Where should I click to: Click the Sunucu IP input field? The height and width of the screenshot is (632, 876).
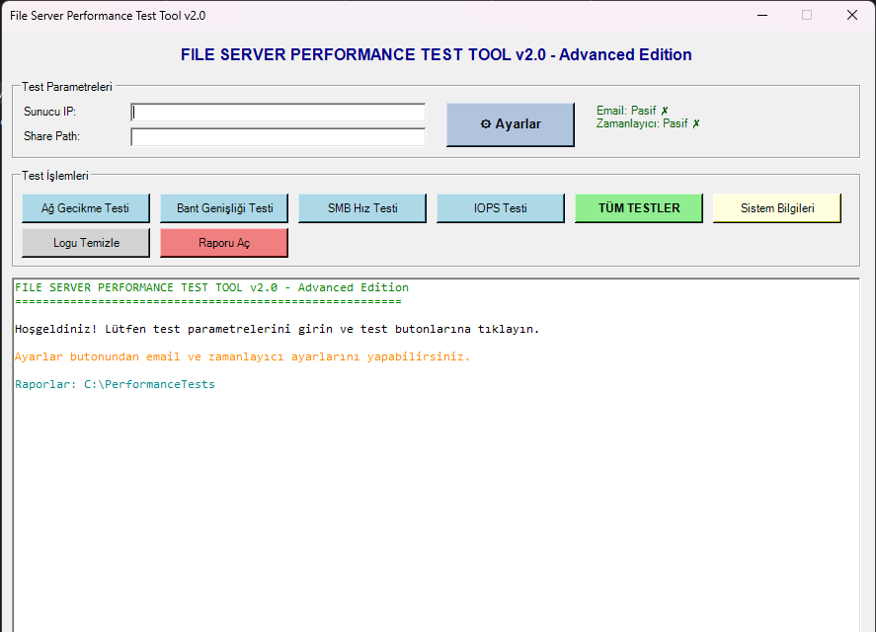point(277,112)
